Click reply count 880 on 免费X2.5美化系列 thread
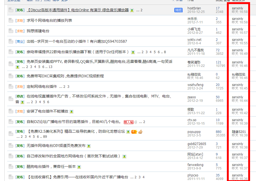 219,132
